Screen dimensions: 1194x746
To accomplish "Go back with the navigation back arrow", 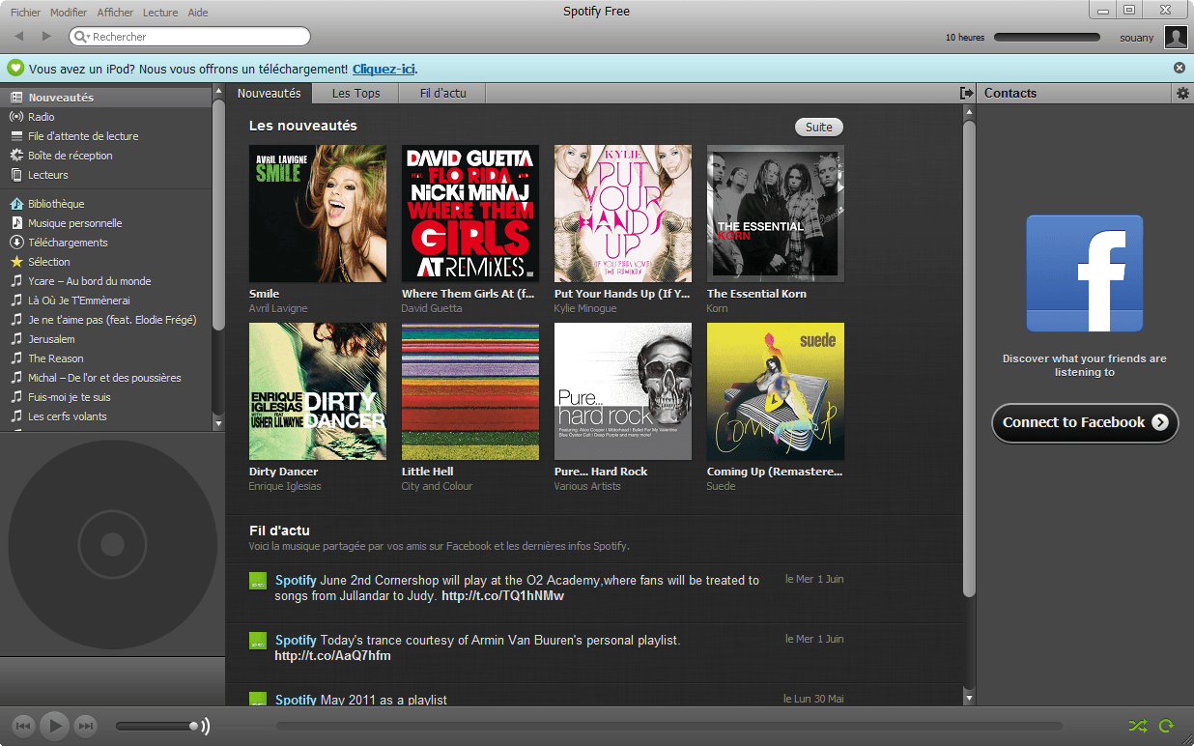I will [x=19, y=36].
